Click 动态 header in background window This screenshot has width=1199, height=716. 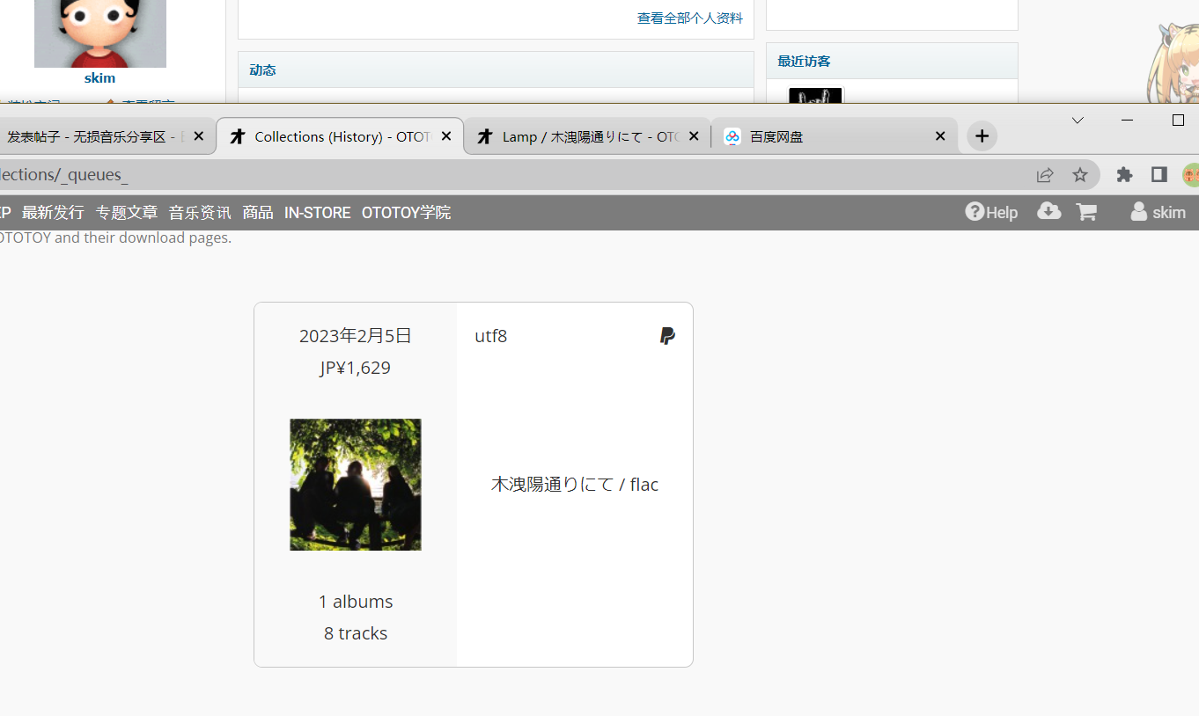point(262,69)
